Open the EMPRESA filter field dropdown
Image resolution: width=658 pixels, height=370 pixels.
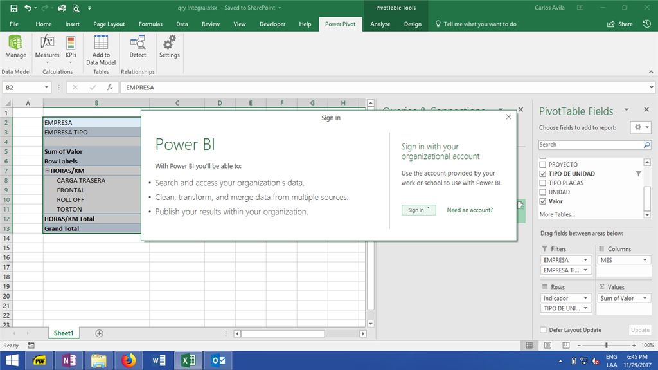click(585, 260)
